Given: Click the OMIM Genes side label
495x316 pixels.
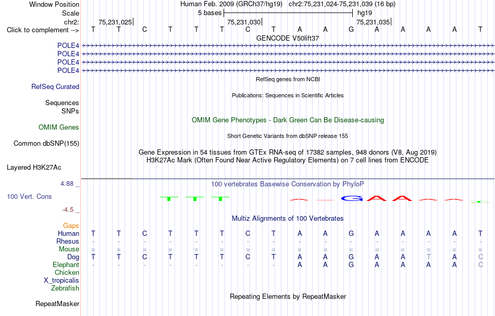Looking at the screenshot, I should 59,127.
